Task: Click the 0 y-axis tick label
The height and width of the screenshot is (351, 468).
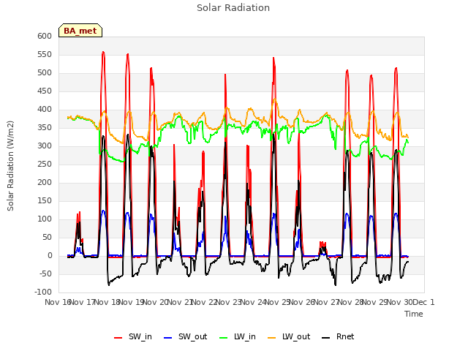Action: tap(50, 255)
